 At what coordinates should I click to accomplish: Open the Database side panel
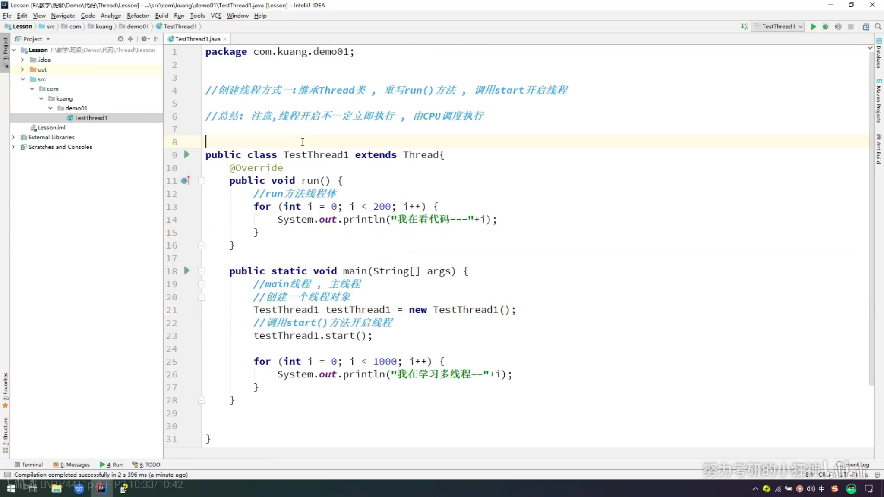879,53
